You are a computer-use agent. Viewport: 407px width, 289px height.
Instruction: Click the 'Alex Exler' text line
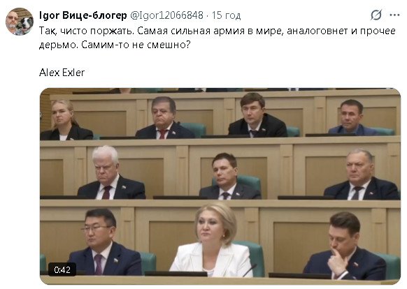pyautogui.click(x=62, y=73)
